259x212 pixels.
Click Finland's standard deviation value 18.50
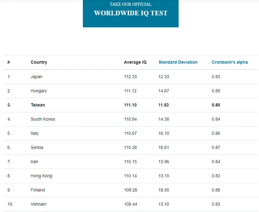click(x=164, y=190)
